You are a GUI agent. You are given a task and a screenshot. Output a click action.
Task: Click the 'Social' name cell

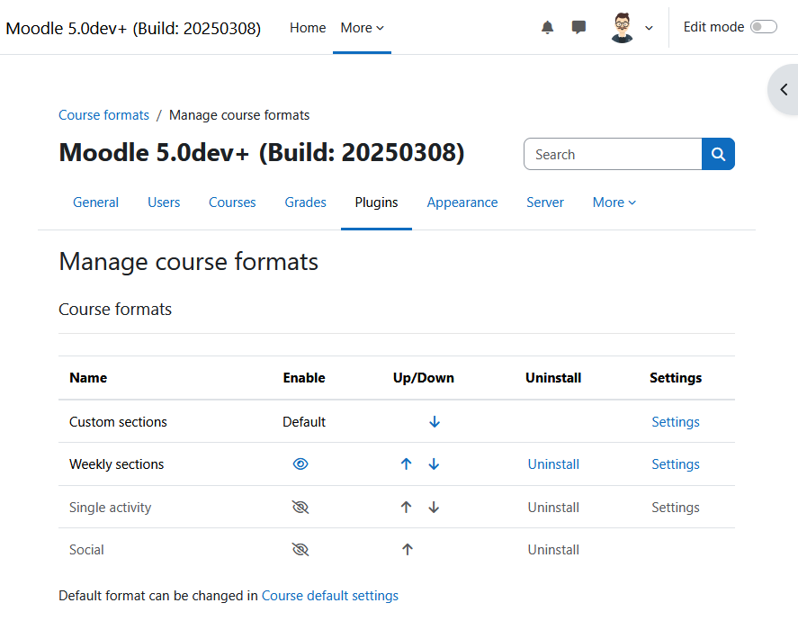pos(86,550)
